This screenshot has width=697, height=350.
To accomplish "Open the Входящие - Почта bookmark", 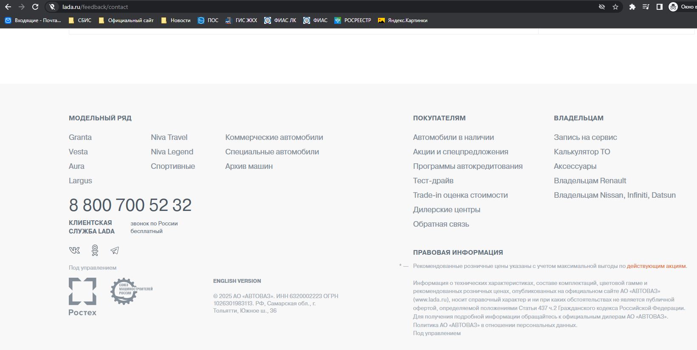I will pos(33,20).
